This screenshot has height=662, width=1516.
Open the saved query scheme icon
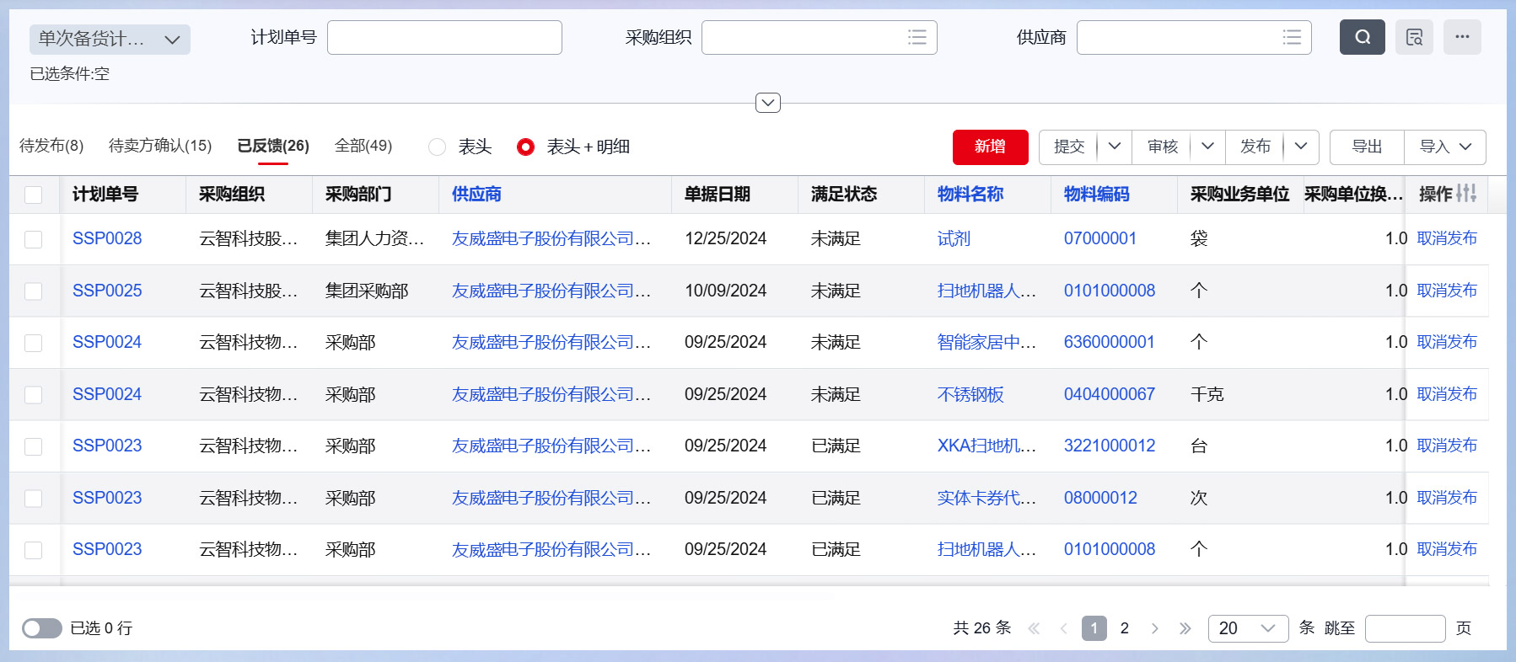coord(1414,37)
